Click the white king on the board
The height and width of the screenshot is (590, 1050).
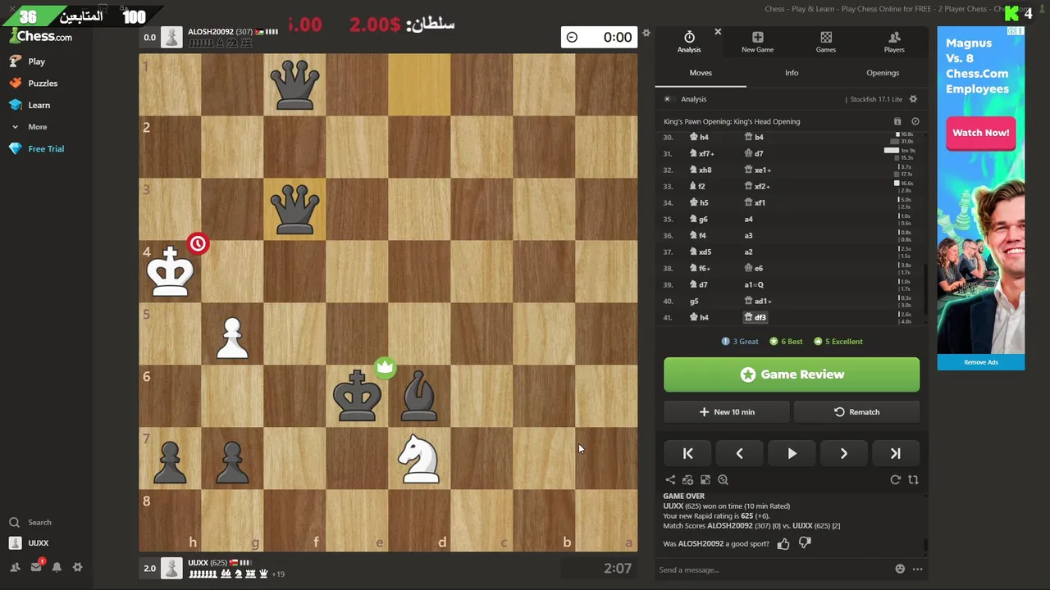(x=170, y=272)
